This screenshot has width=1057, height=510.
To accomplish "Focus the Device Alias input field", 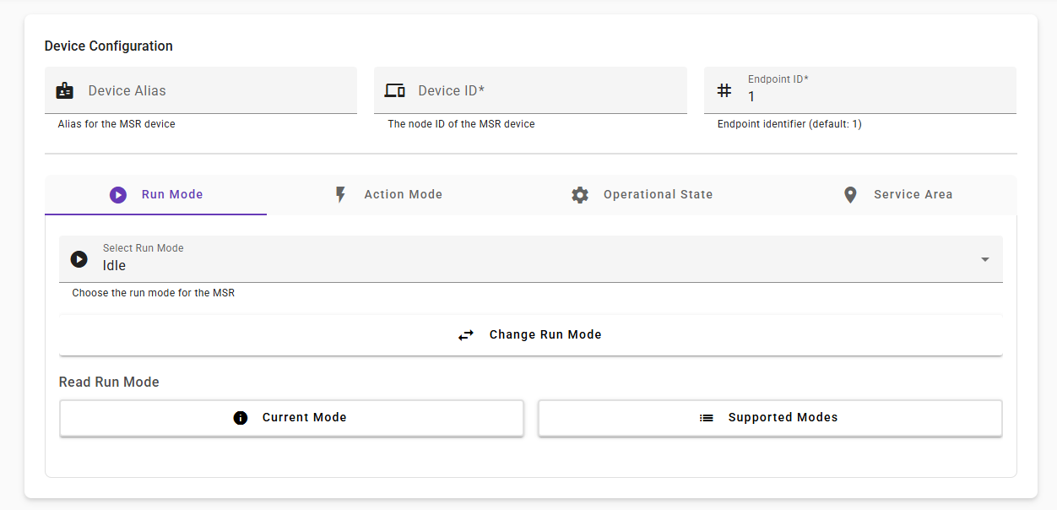I will point(201,90).
